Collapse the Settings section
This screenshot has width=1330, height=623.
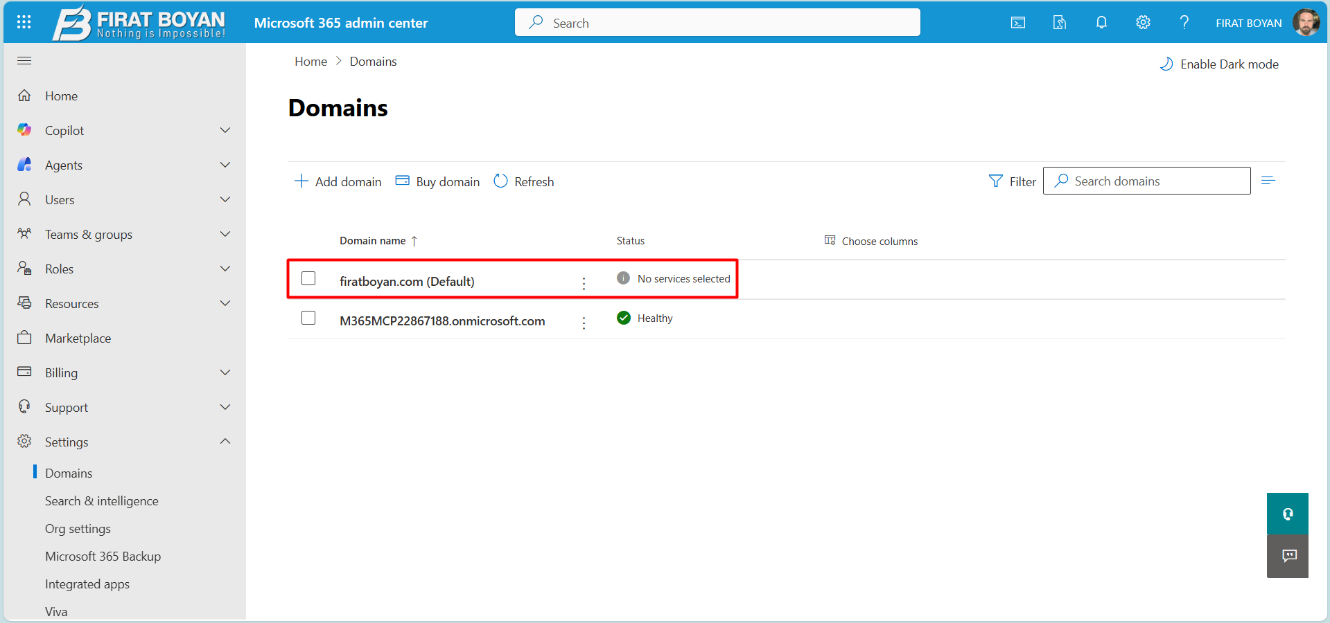point(225,442)
